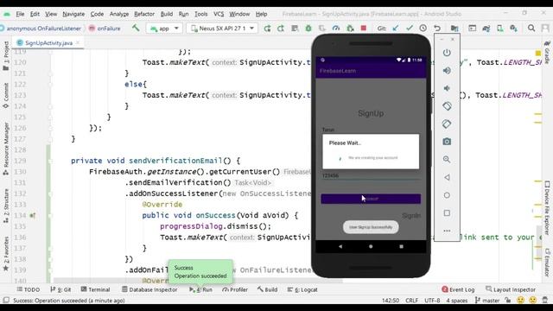Close the SignUpActivity.java tab
Viewport: 553px width, 311px height.
coord(78,42)
